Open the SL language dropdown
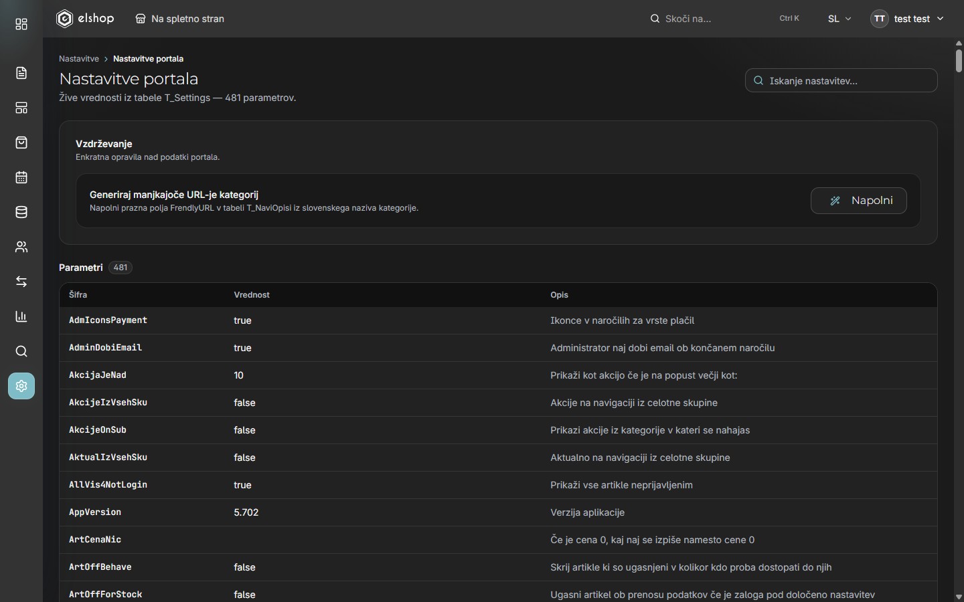This screenshot has height=602, width=964. 839,19
